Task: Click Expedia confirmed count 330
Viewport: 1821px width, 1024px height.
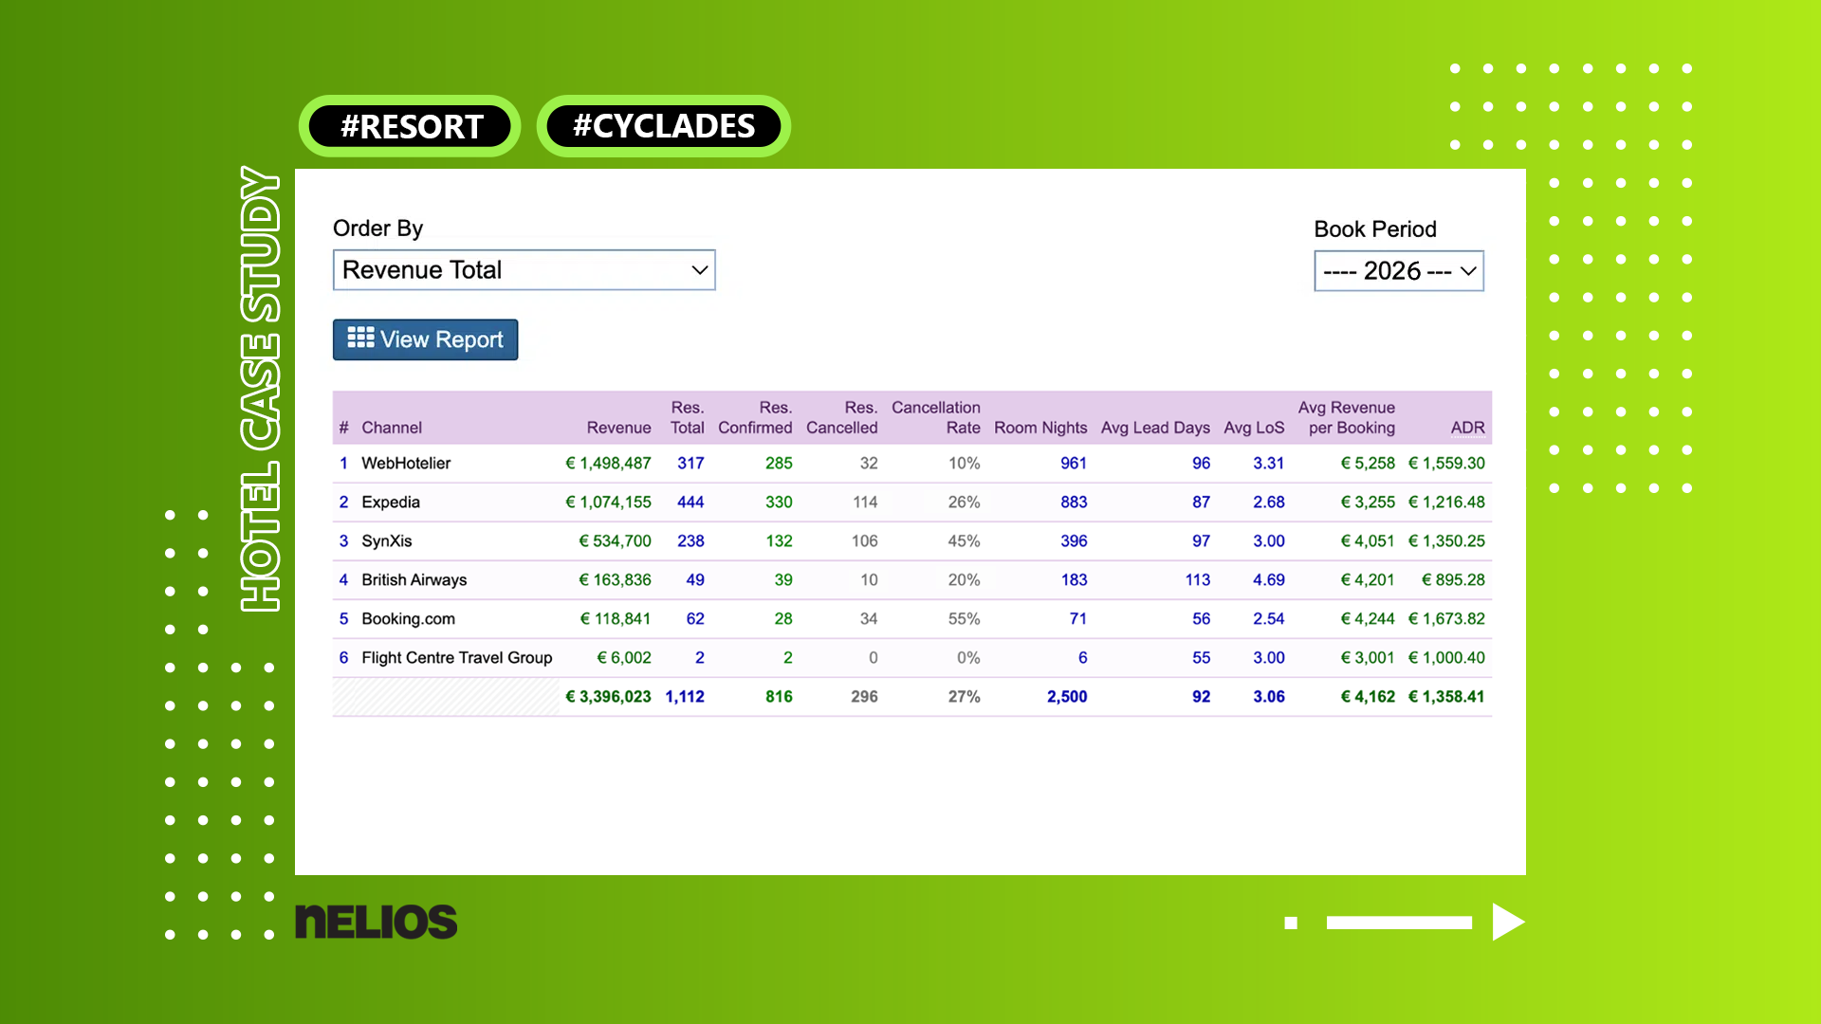Action: [x=779, y=503]
